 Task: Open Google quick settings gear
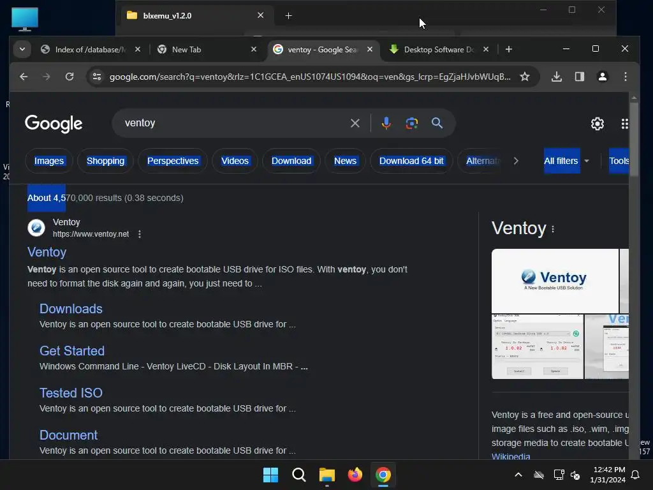[x=597, y=124]
